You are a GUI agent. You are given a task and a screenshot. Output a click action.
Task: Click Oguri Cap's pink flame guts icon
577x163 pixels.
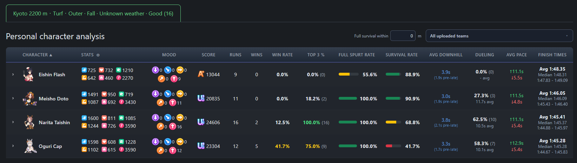click(104, 149)
